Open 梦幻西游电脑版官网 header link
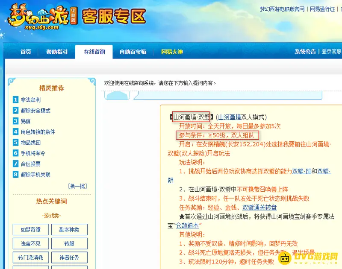Screen dimensions: 342x269 [282, 9]
